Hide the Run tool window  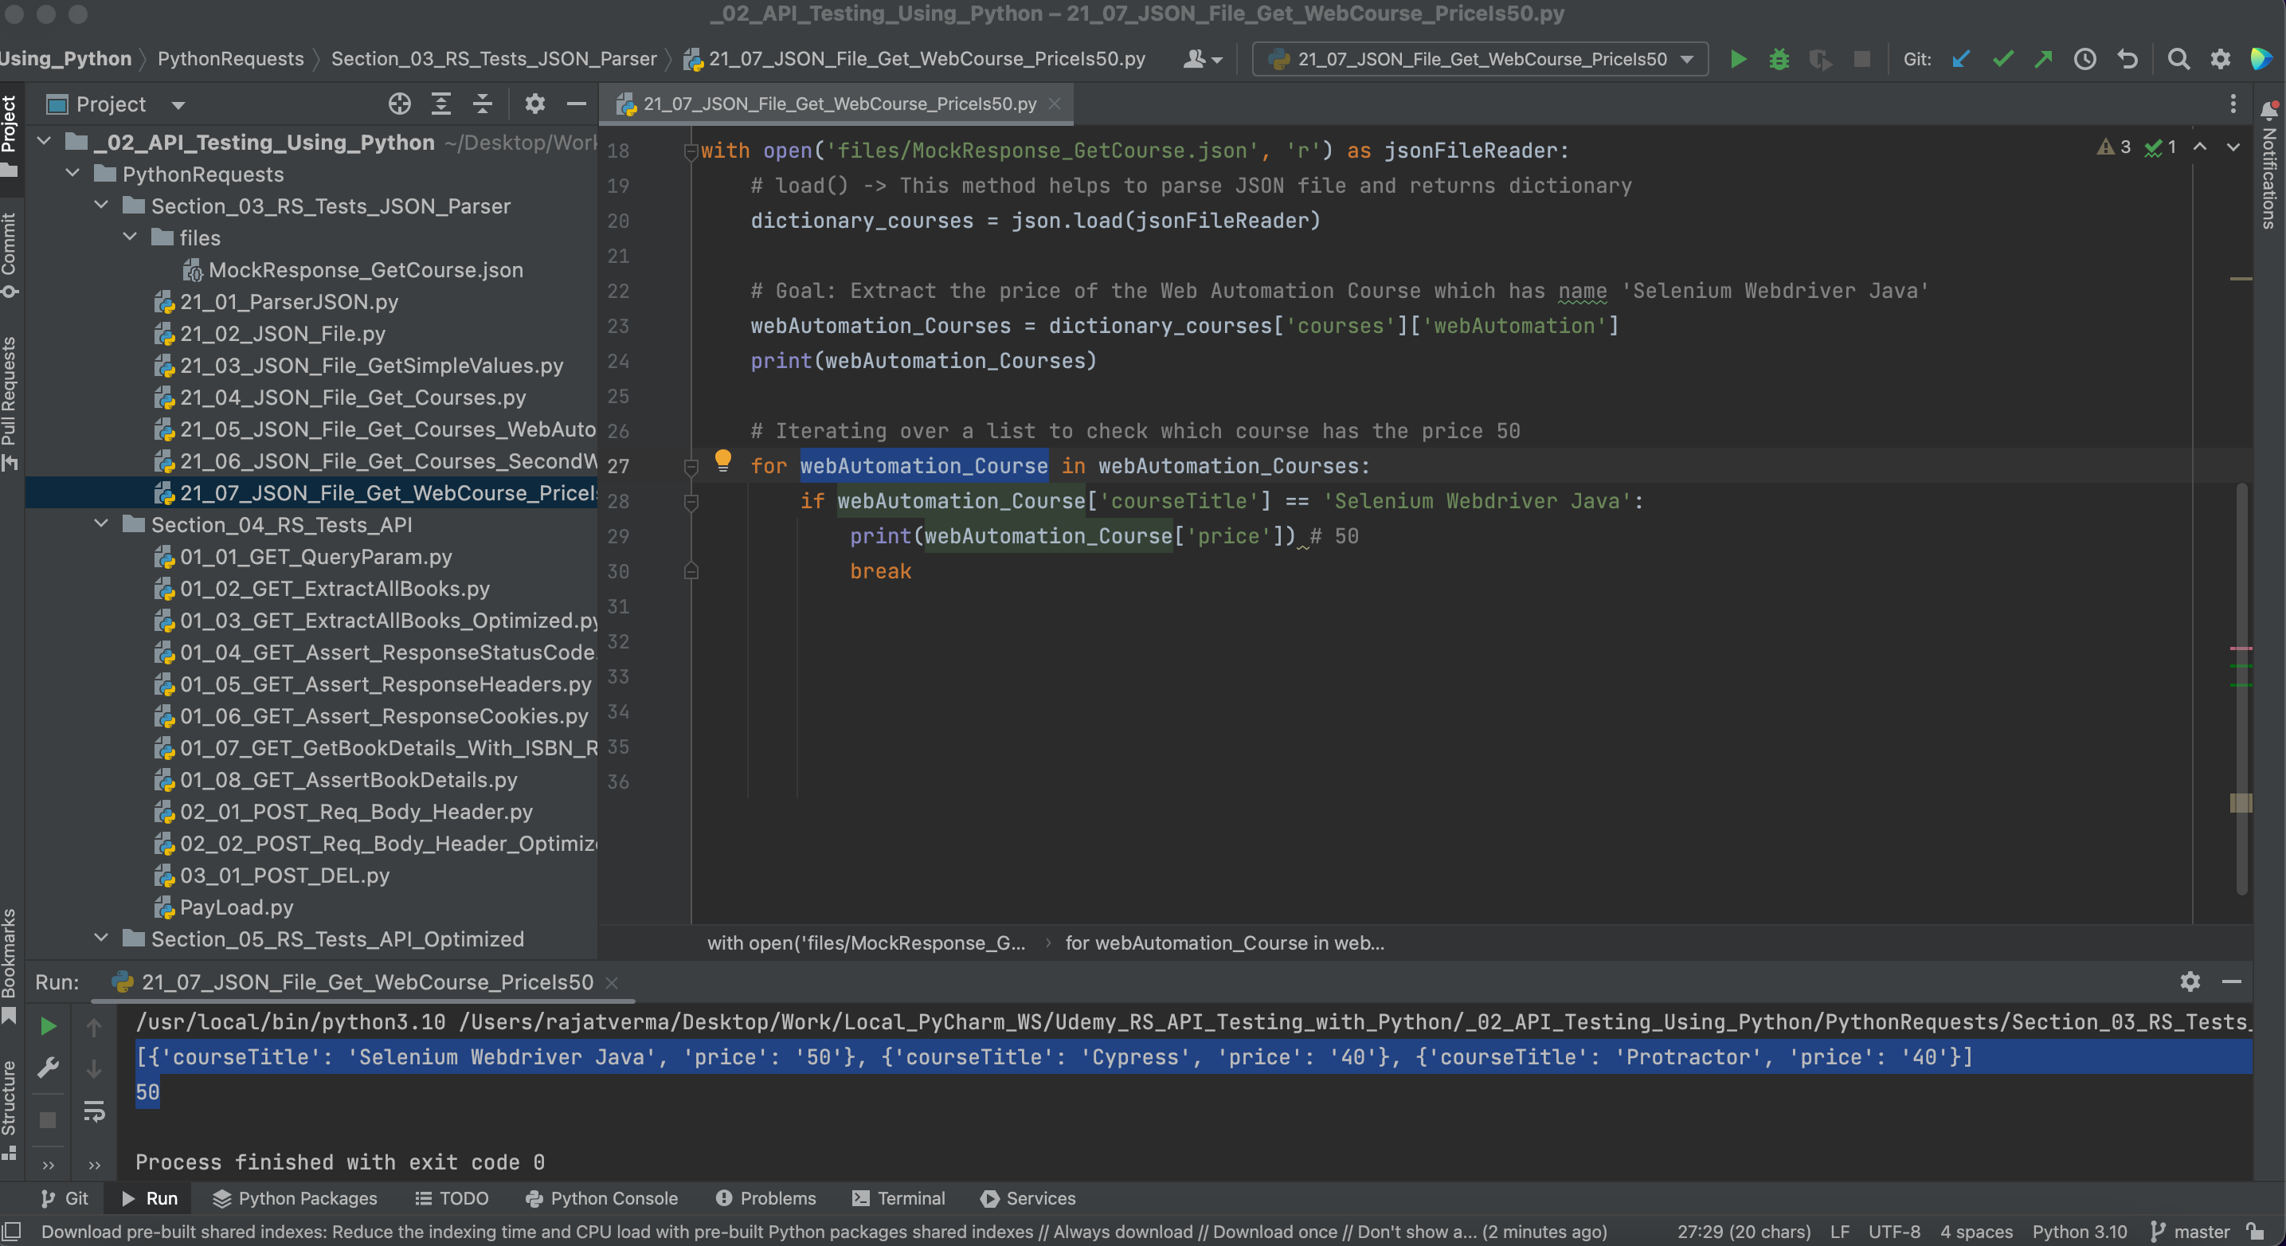pos(2232,981)
